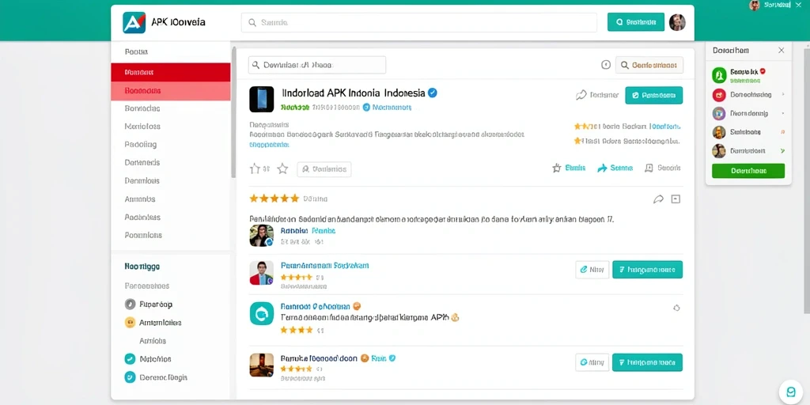Click the thumbs-up outline icon under the description

[255, 168]
